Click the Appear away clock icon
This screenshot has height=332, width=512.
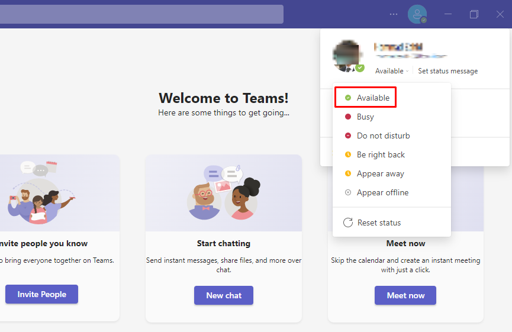[348, 173]
